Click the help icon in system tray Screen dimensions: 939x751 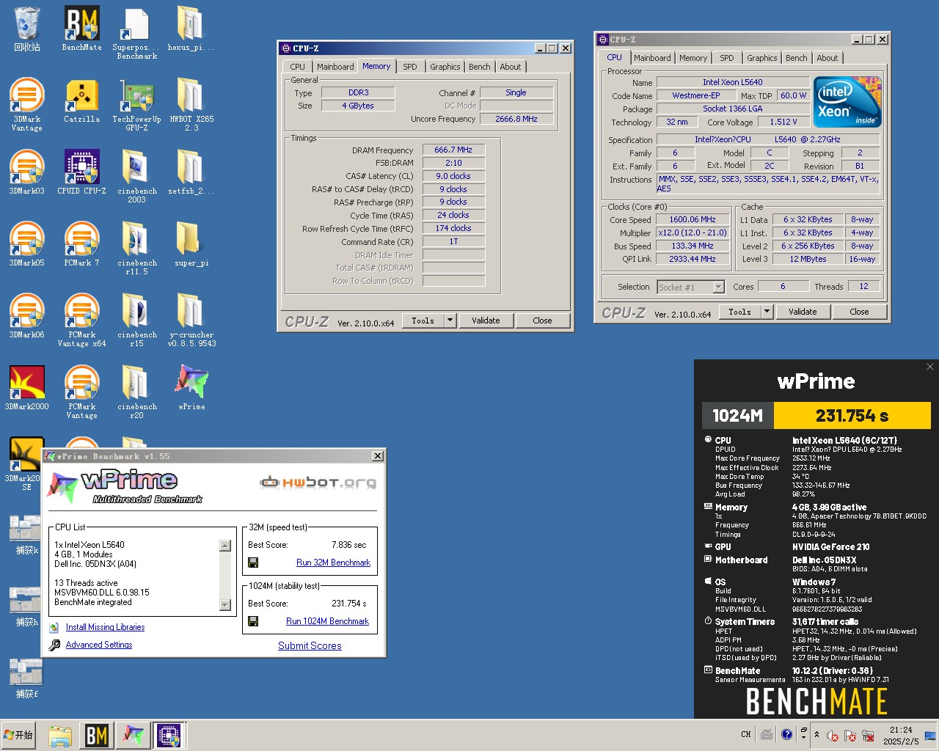tap(786, 734)
